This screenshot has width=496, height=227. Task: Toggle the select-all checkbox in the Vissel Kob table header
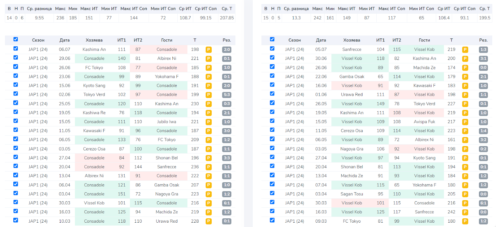(x=272, y=39)
